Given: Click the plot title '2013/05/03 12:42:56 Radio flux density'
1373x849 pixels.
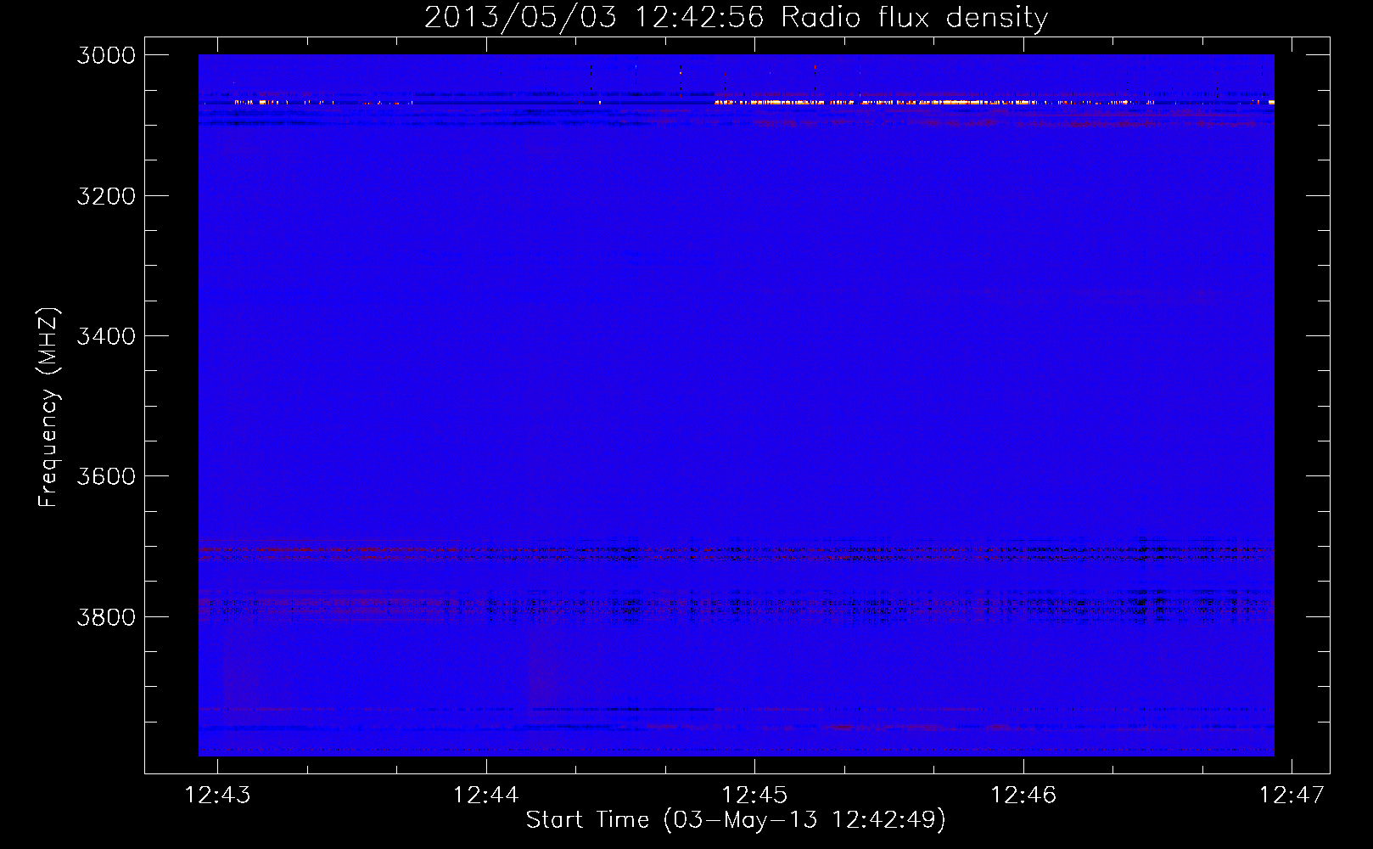Looking at the screenshot, I should [x=736, y=18].
